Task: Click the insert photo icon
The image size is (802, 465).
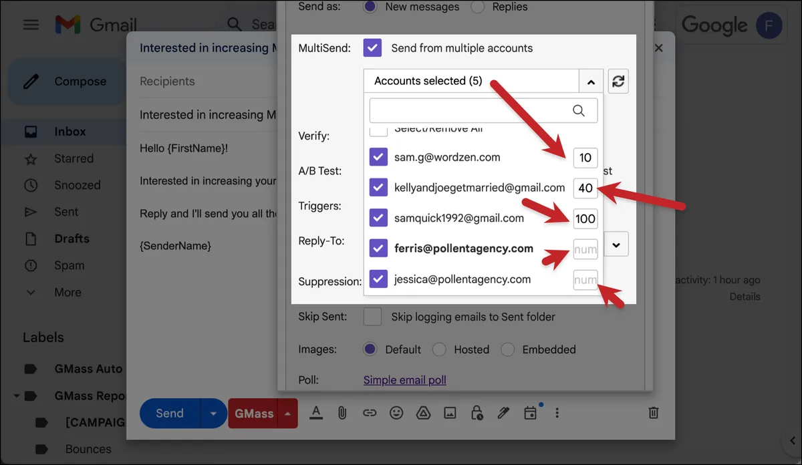Action: pyautogui.click(x=450, y=413)
